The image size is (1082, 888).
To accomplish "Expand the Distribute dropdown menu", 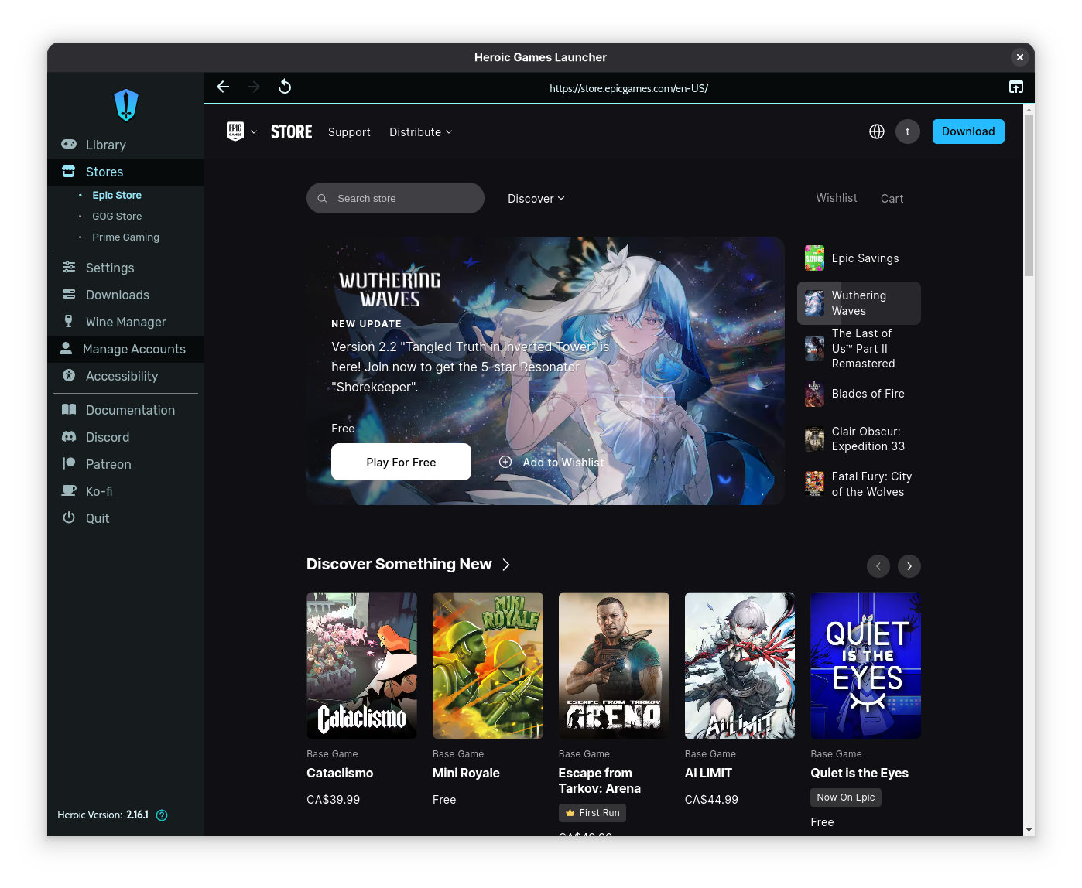I will pos(420,132).
